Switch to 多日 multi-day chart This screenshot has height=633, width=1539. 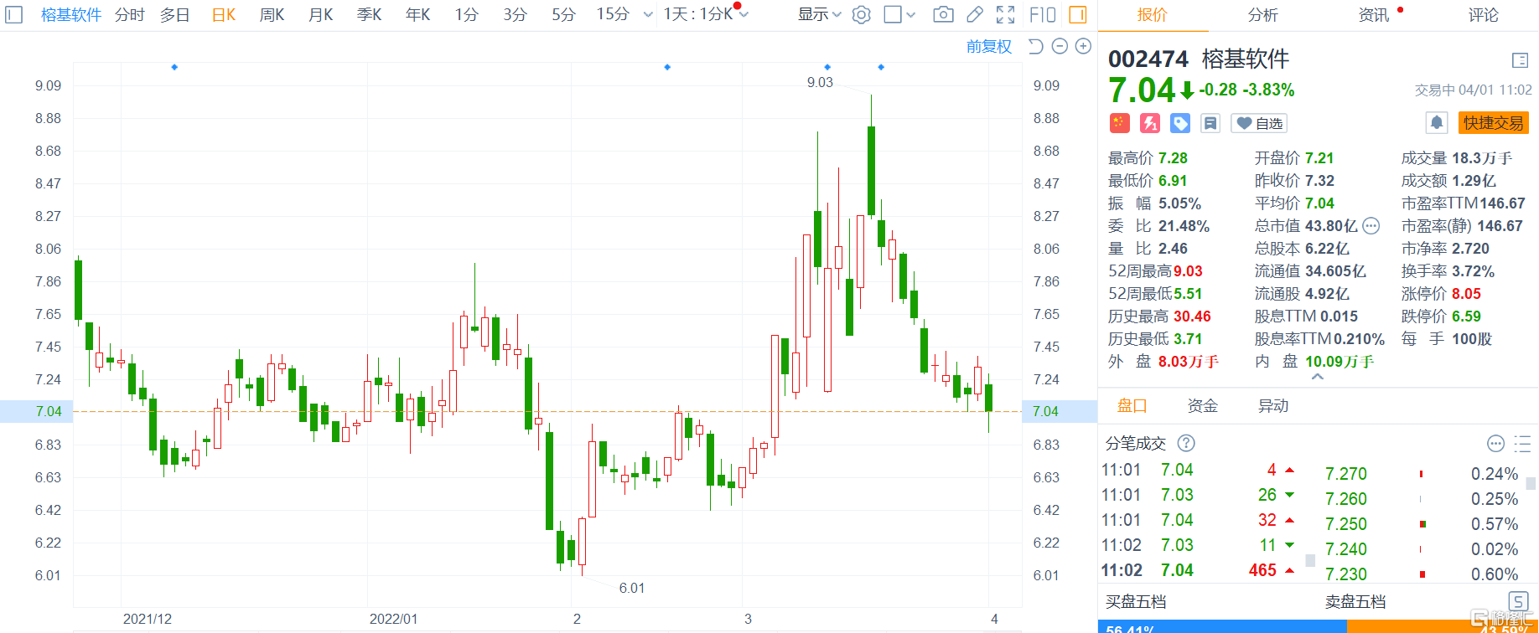click(174, 14)
